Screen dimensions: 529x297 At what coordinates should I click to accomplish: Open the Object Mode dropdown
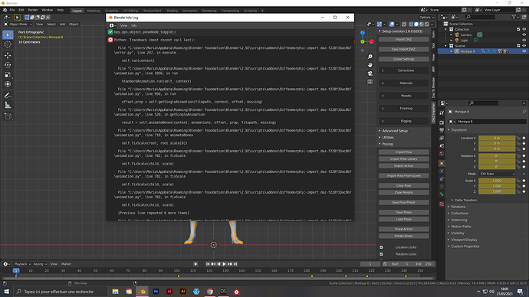[x=18, y=24]
